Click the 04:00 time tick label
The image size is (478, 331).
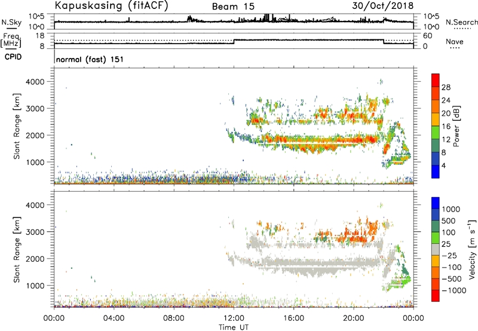pyautogui.click(x=114, y=318)
